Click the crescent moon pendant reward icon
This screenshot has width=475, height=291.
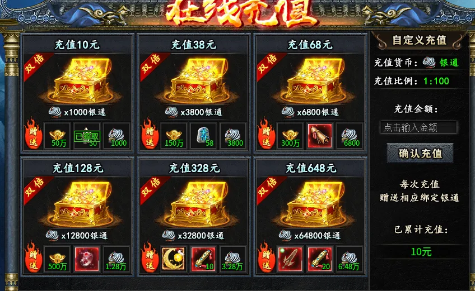(174, 259)
